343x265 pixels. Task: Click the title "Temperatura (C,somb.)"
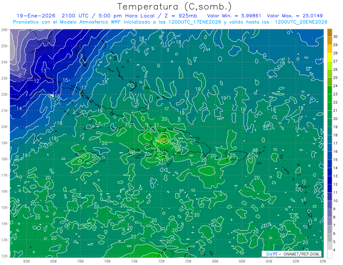coord(175,7)
